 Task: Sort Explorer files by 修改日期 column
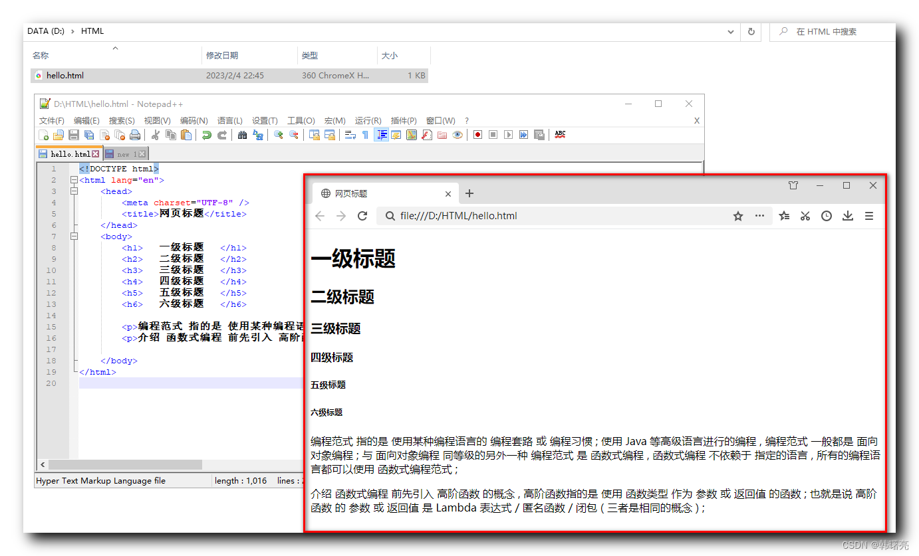pyautogui.click(x=249, y=55)
